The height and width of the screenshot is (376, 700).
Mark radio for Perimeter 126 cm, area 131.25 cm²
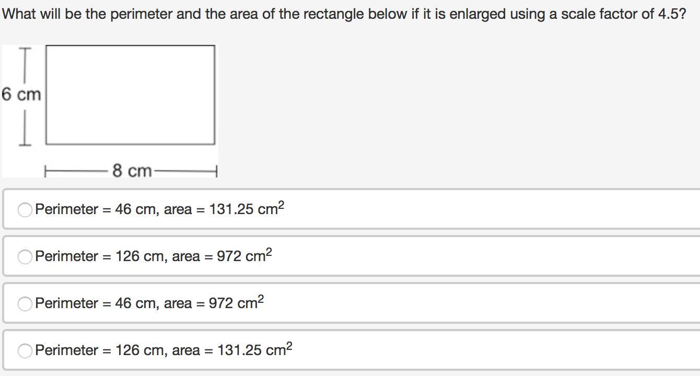(x=25, y=351)
